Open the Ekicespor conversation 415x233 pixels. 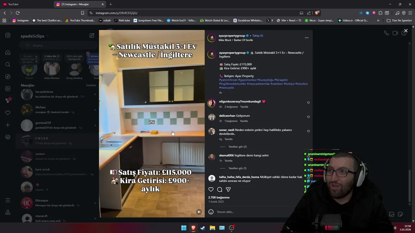(58, 203)
